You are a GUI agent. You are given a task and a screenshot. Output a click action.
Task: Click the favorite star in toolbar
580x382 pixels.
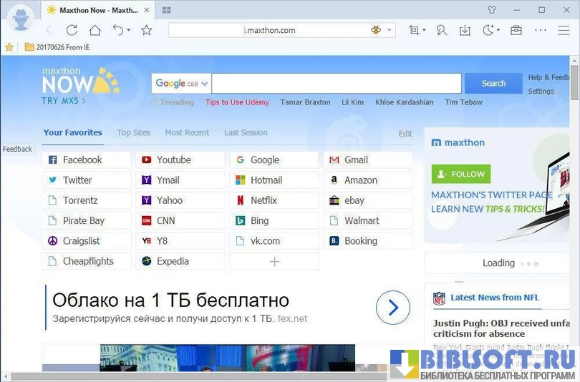(x=147, y=30)
